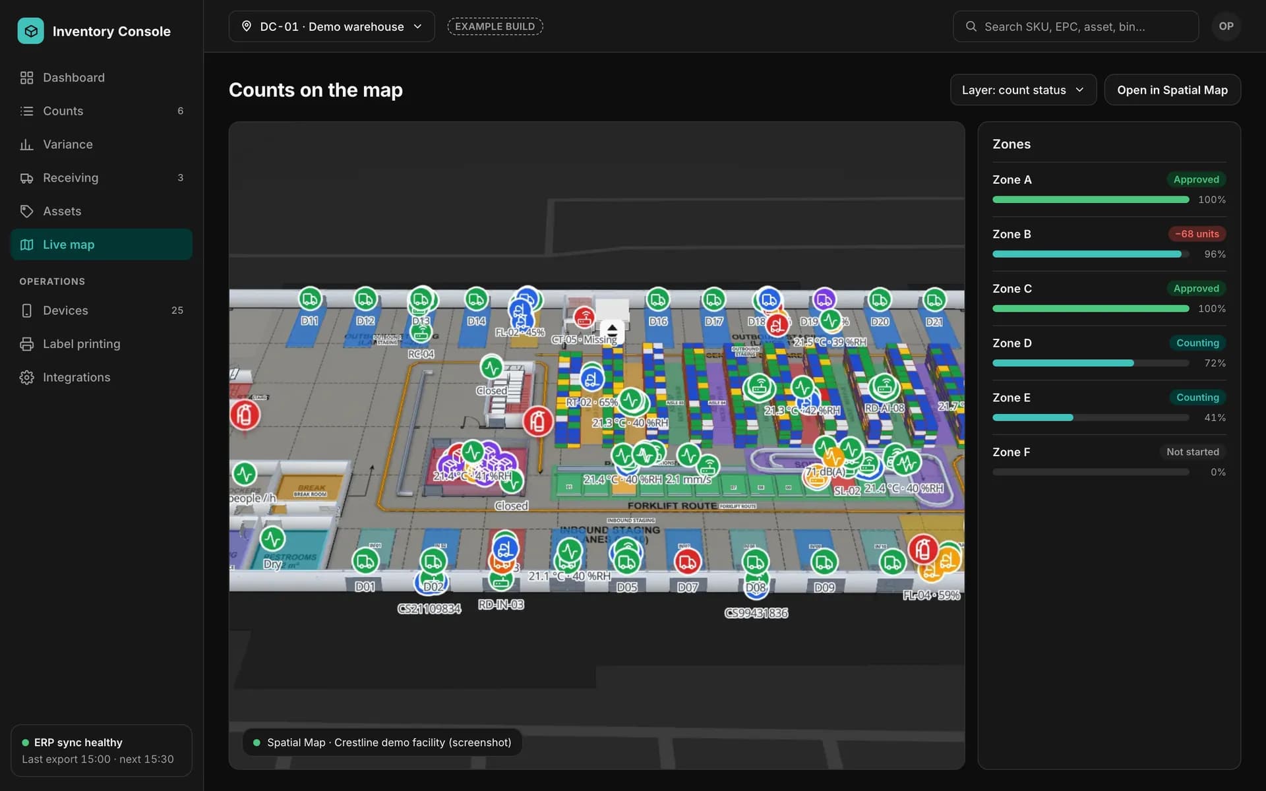Click the RC-04 green reader marker

[x=421, y=332]
